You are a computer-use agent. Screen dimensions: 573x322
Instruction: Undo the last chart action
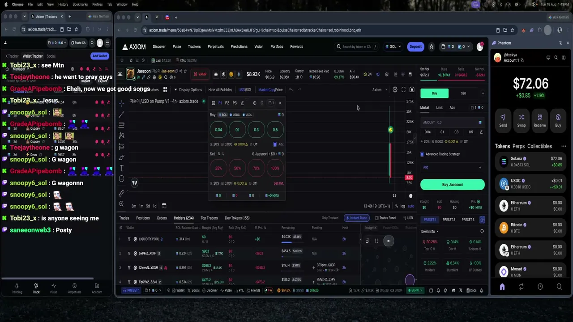[x=291, y=89]
